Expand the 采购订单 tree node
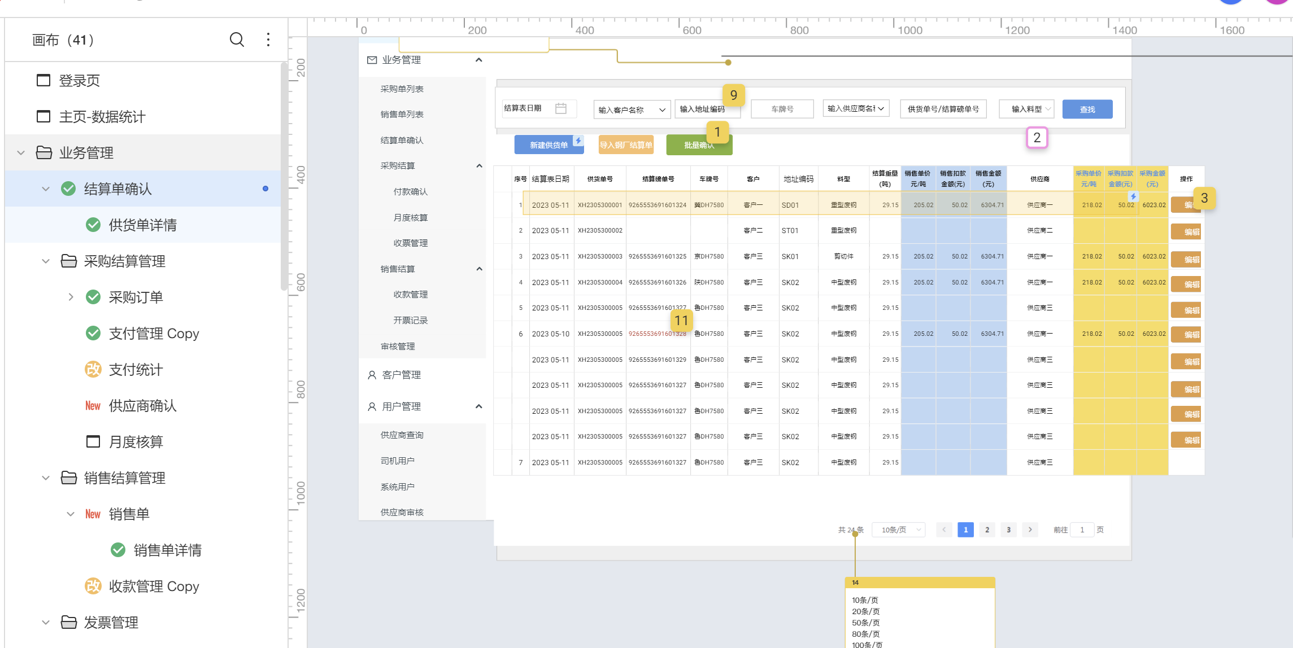 pyautogui.click(x=71, y=297)
